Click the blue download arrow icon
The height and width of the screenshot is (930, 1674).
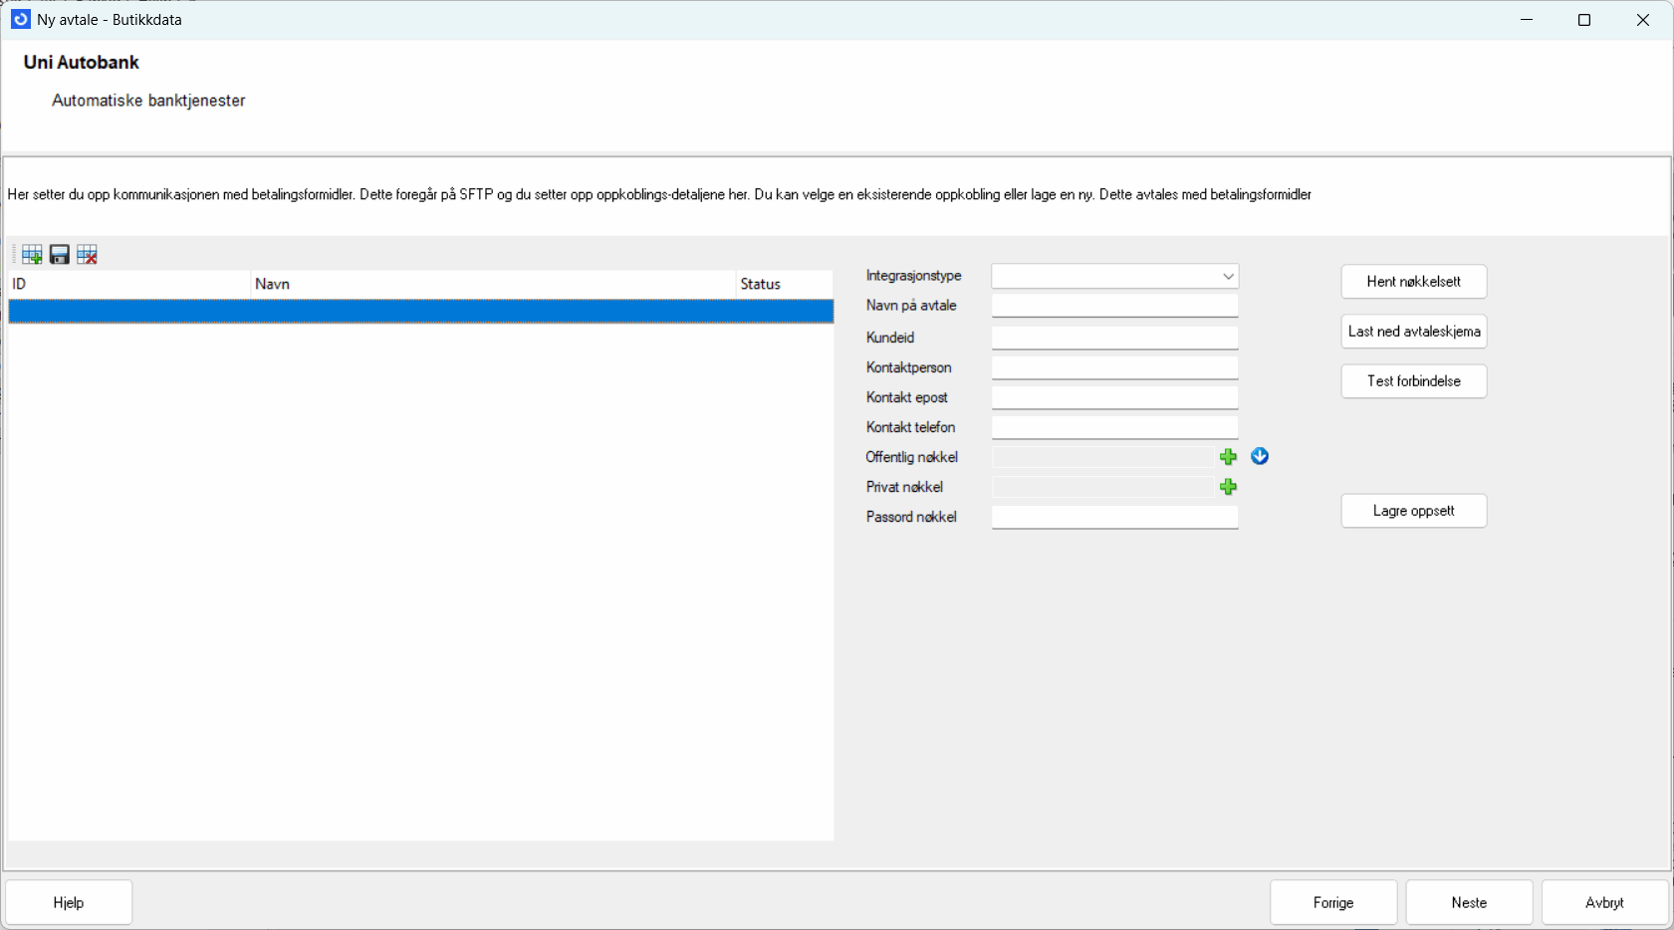point(1260,456)
